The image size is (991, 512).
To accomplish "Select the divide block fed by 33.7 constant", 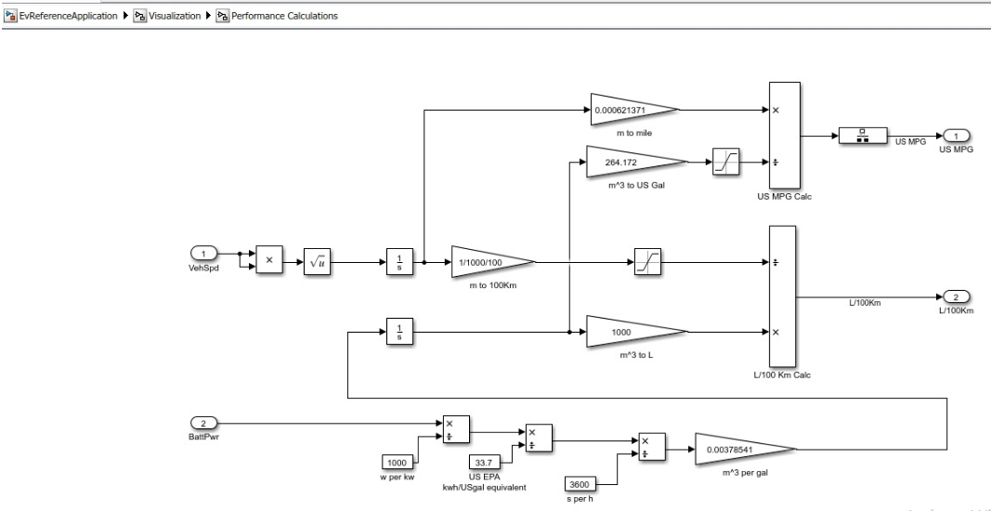I will [x=539, y=438].
